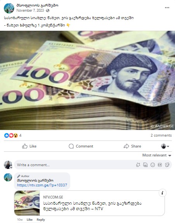This screenshot has width=175, height=223.
Task: Click public audience globe icon
Action: tap(48, 11)
